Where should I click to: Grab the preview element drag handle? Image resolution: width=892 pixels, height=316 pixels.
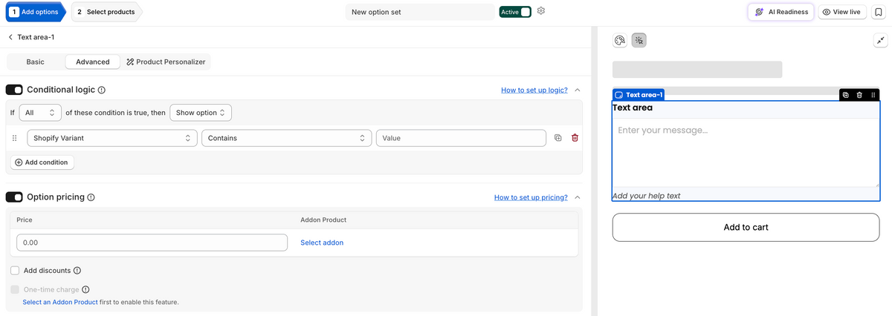tap(873, 95)
